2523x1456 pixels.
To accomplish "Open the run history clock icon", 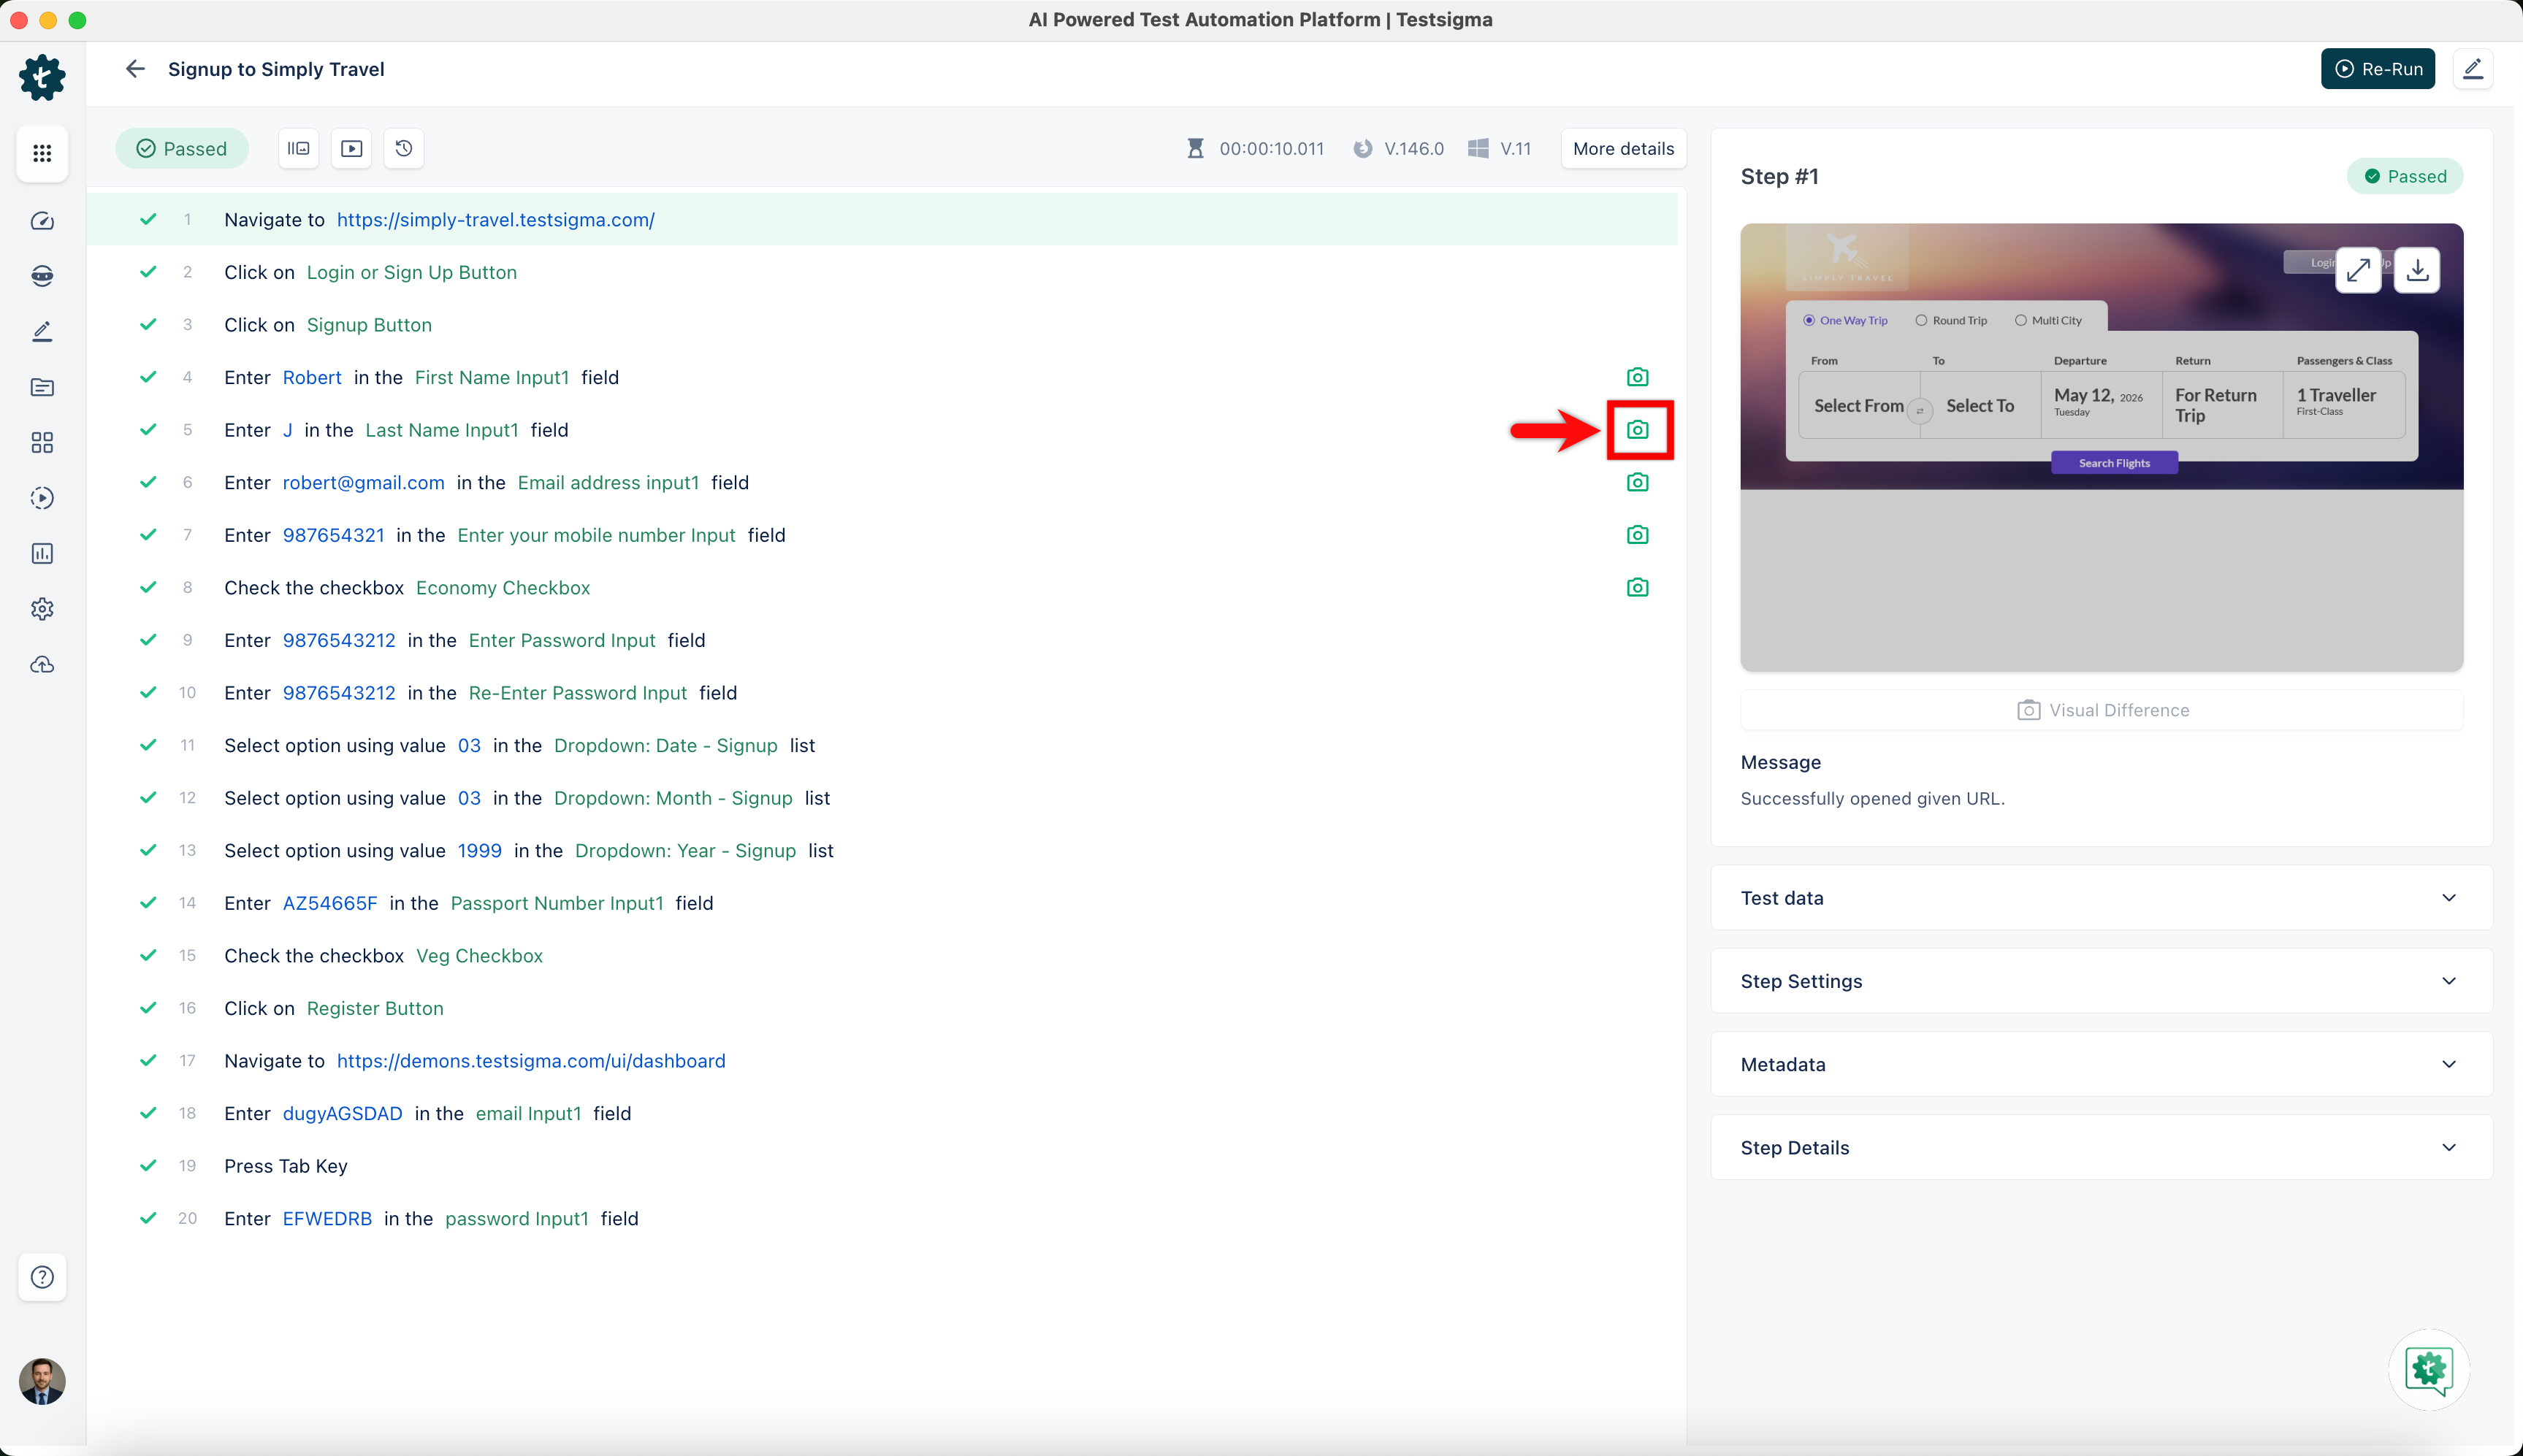I will point(404,149).
